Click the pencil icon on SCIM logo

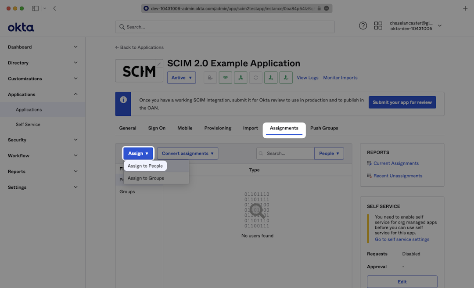(x=159, y=64)
